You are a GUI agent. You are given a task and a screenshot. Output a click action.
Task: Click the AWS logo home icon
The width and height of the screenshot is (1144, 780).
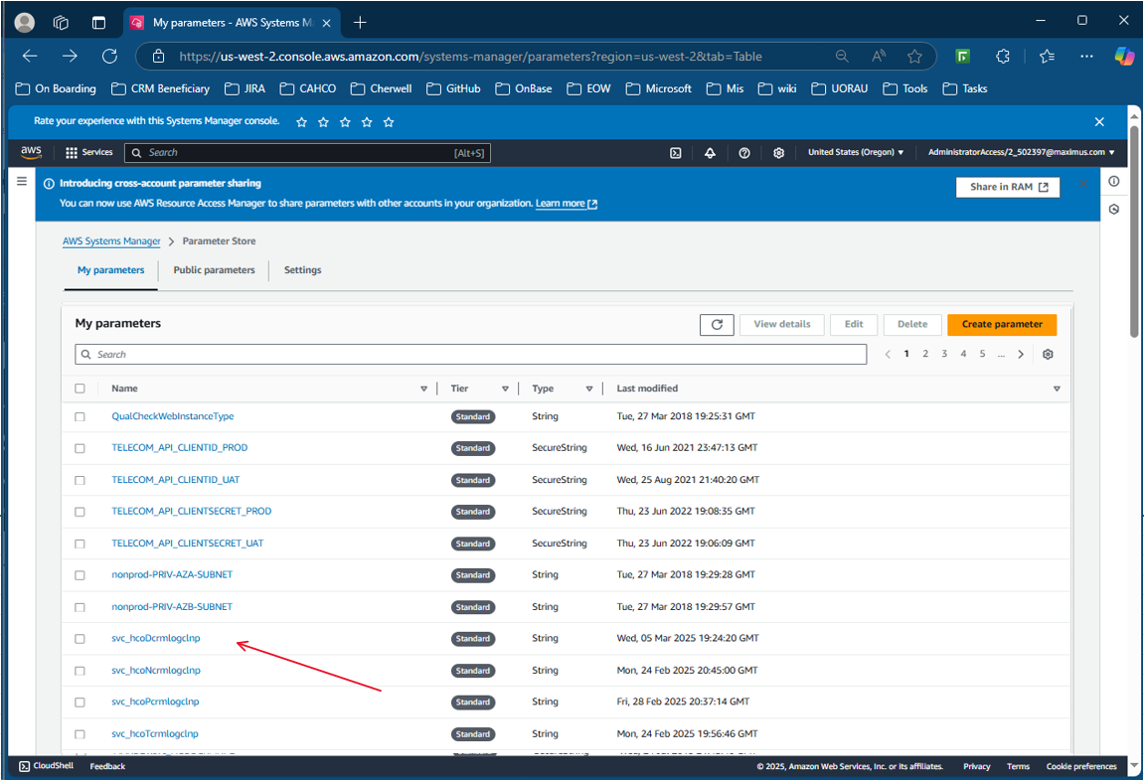[31, 152]
